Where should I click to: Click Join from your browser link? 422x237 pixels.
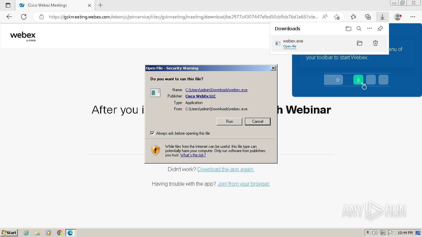pos(244,184)
